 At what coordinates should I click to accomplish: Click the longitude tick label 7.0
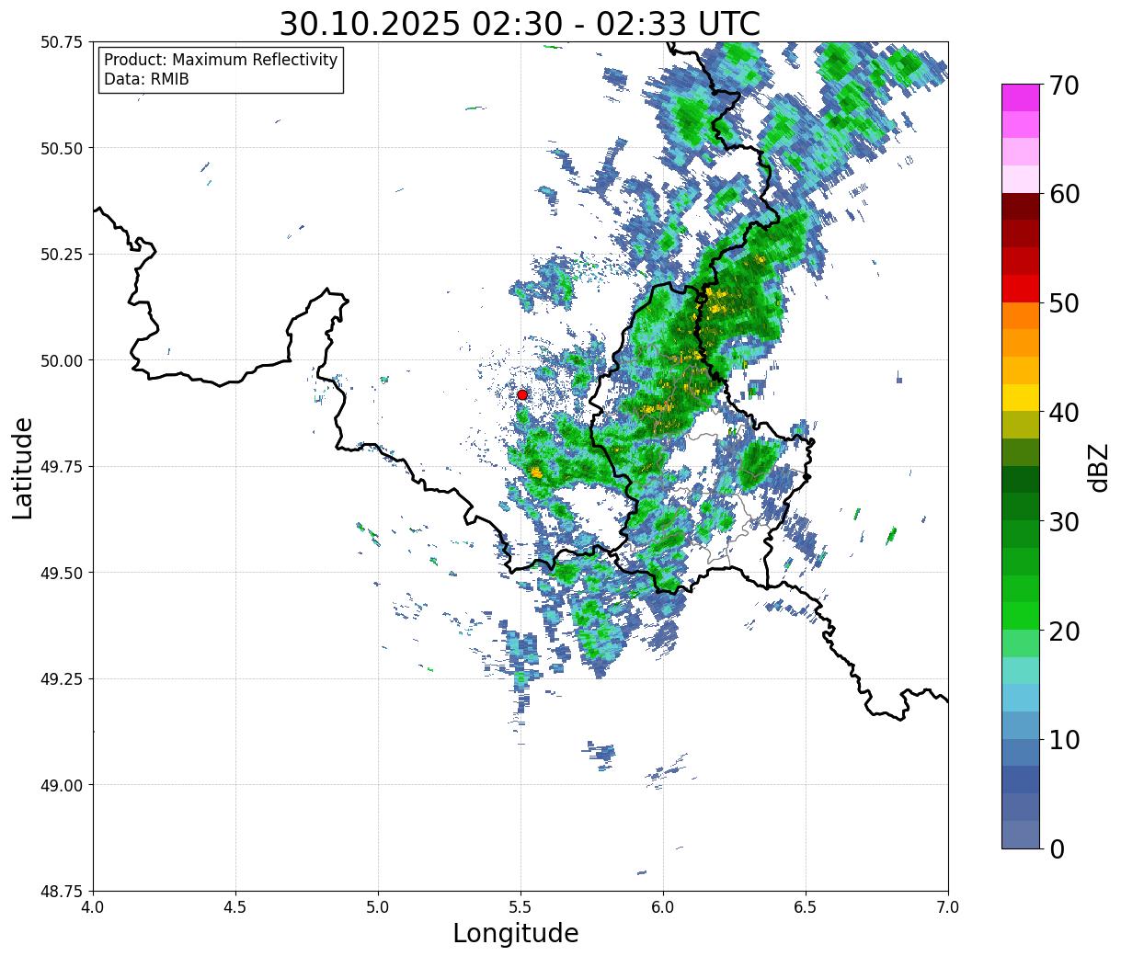point(948,907)
